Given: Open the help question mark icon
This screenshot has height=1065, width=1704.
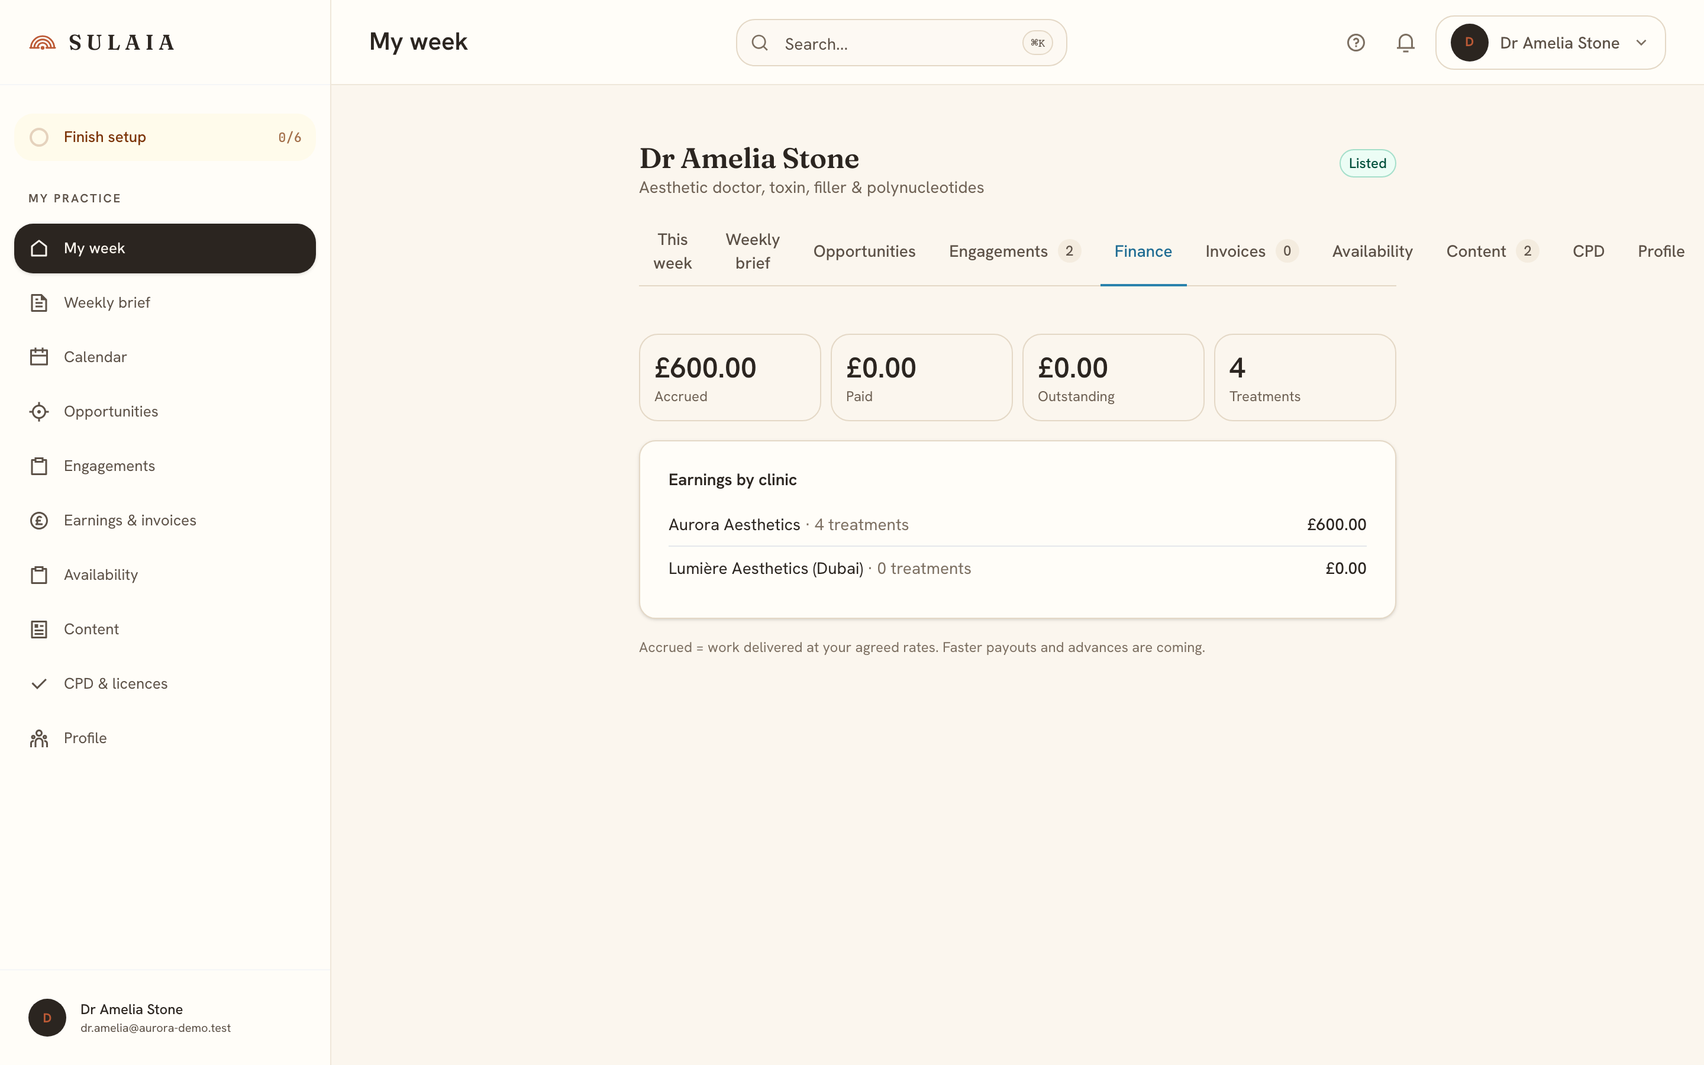Looking at the screenshot, I should coord(1356,43).
